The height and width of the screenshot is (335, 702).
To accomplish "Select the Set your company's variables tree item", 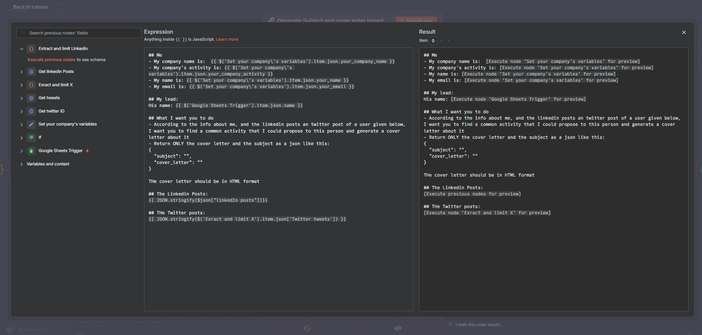I will (x=67, y=124).
